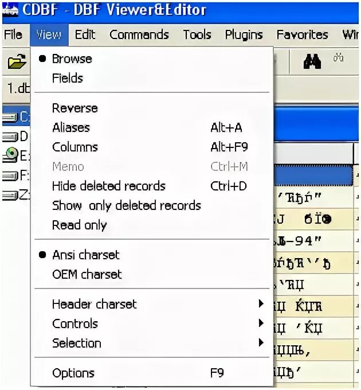Open the Commands menu

(x=139, y=34)
